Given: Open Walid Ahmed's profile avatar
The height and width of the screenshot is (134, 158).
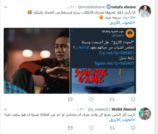Looking at the screenshot, I should [x=145, y=114].
